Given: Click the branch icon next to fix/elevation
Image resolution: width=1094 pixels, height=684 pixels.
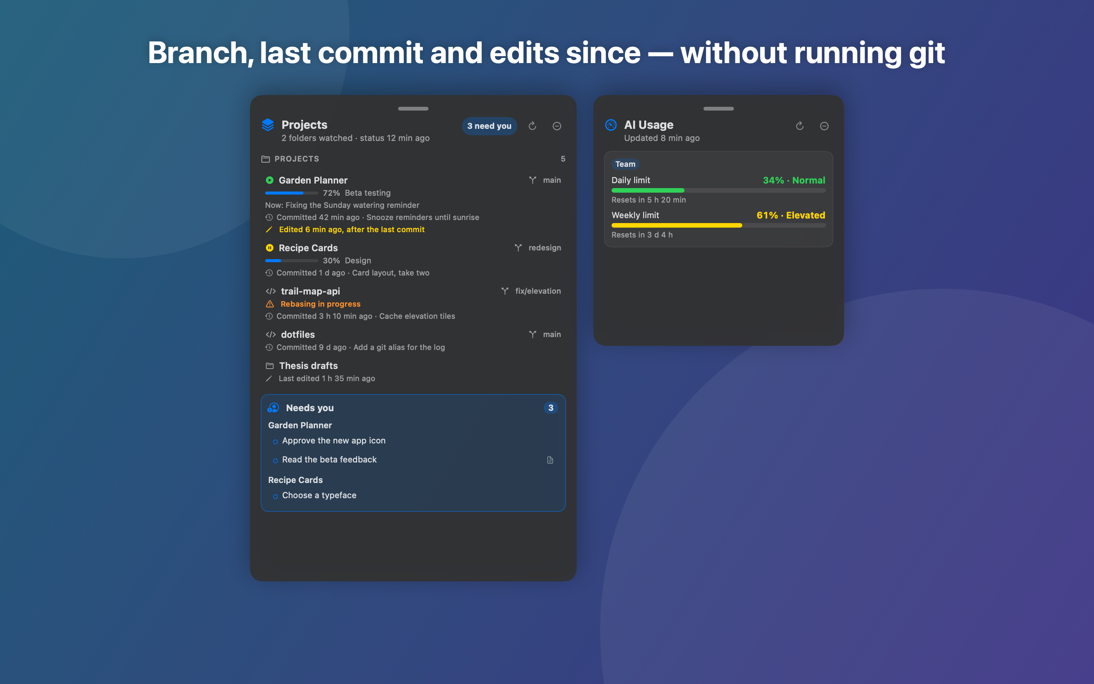Looking at the screenshot, I should pyautogui.click(x=505, y=291).
